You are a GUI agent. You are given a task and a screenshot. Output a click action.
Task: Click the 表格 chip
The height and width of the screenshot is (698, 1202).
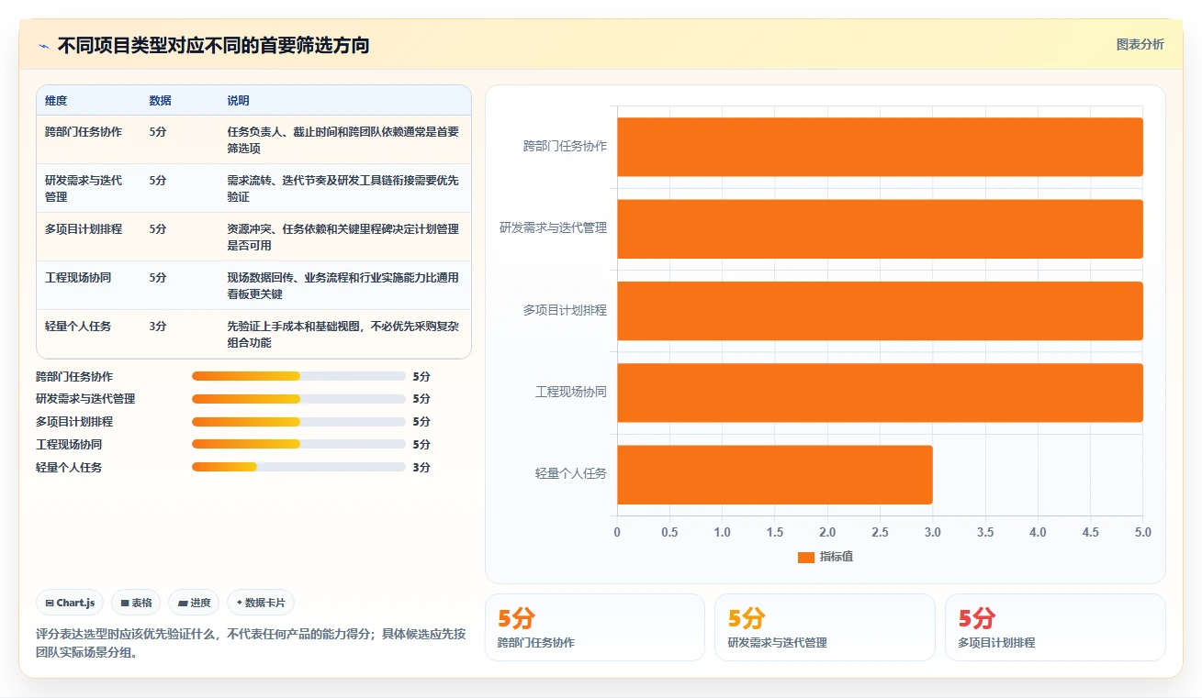click(x=136, y=603)
